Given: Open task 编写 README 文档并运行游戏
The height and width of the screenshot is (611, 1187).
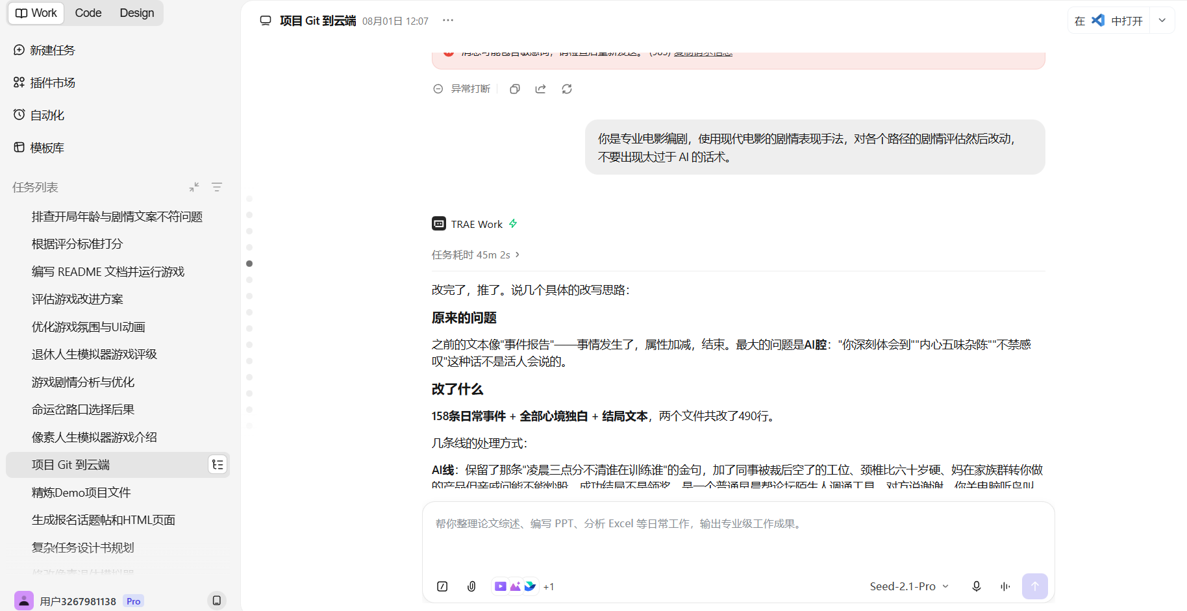Looking at the screenshot, I should pos(118,271).
